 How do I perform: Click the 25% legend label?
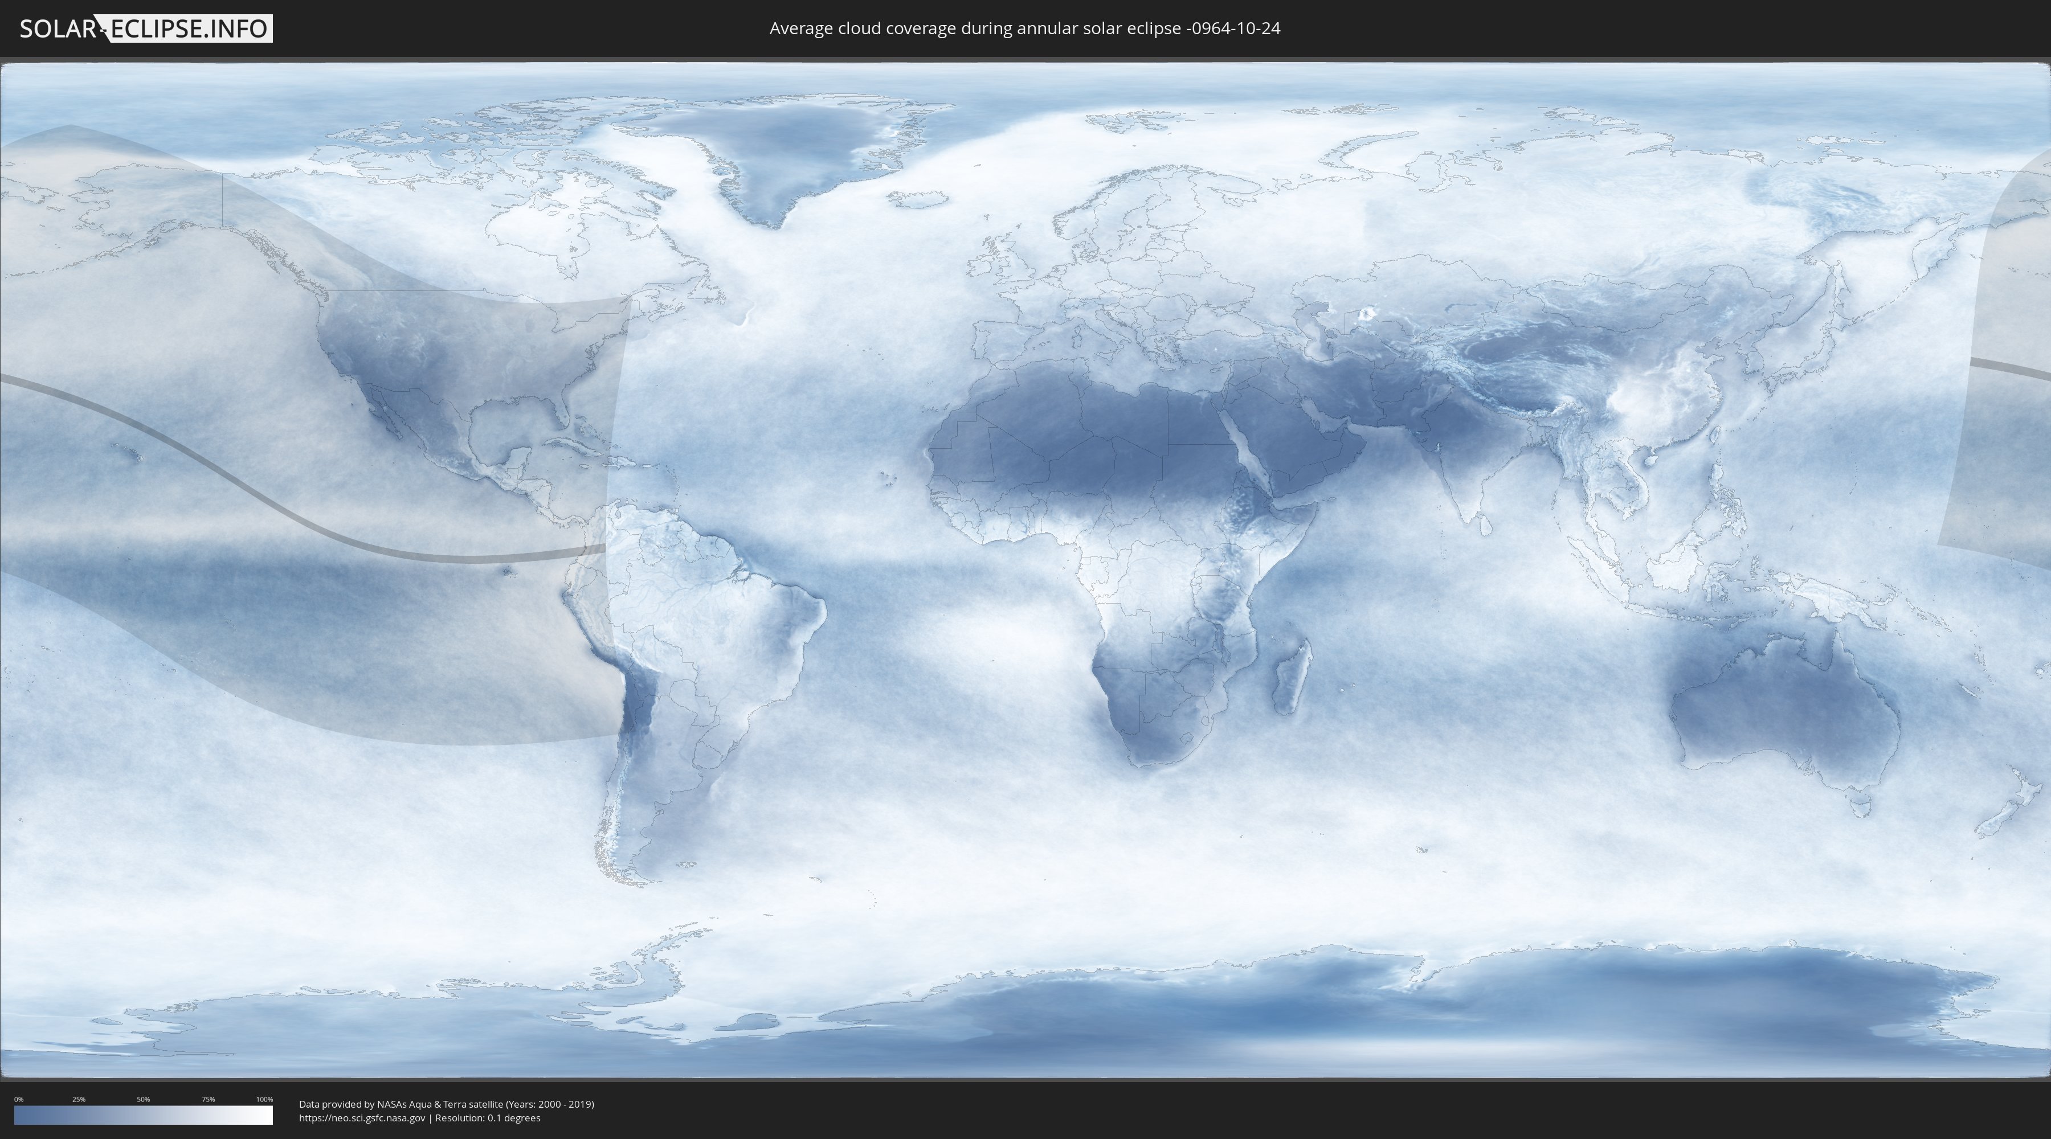tap(79, 1099)
